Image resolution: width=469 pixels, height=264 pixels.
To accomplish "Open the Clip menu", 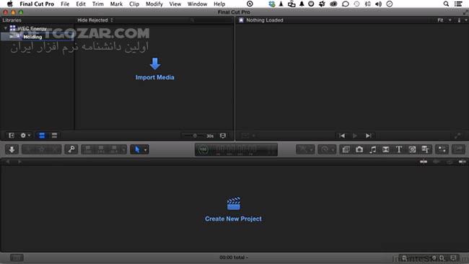I will click(x=134, y=4).
